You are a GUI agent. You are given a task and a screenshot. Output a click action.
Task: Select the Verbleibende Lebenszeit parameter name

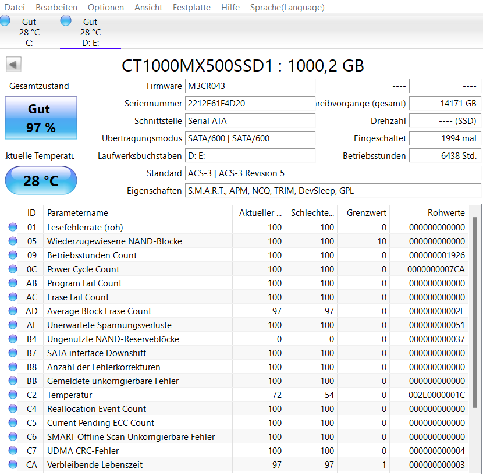click(x=95, y=464)
